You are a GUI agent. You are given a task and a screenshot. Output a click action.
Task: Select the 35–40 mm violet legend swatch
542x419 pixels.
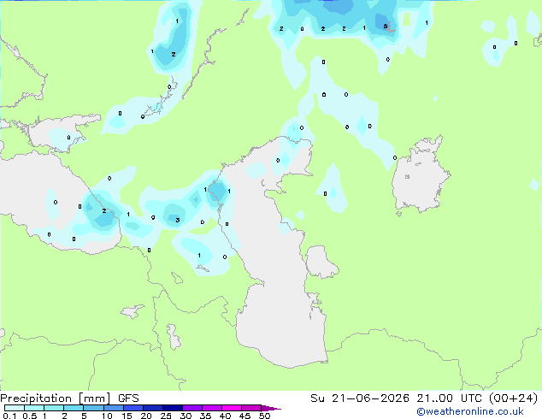pyautogui.click(x=212, y=408)
